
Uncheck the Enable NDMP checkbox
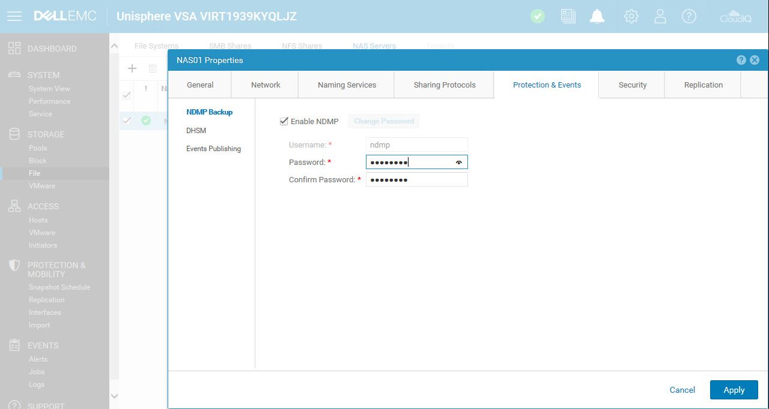coord(284,121)
